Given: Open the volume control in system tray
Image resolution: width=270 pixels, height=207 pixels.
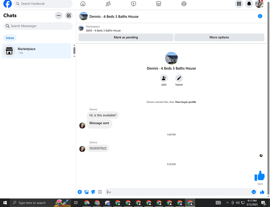Looking at the screenshot, I should pyautogui.click(x=238, y=203).
